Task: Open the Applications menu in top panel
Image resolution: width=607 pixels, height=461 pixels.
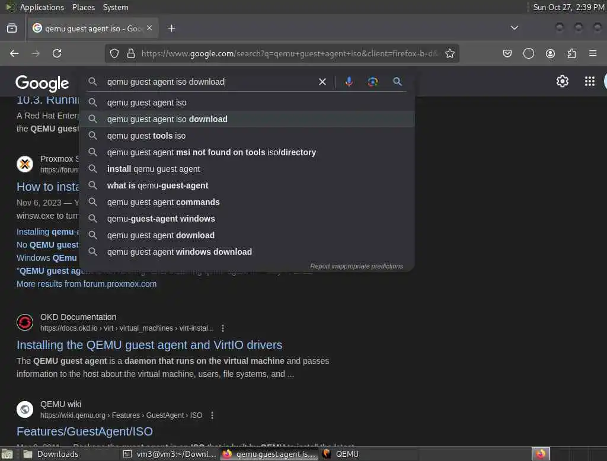Action: [42, 7]
